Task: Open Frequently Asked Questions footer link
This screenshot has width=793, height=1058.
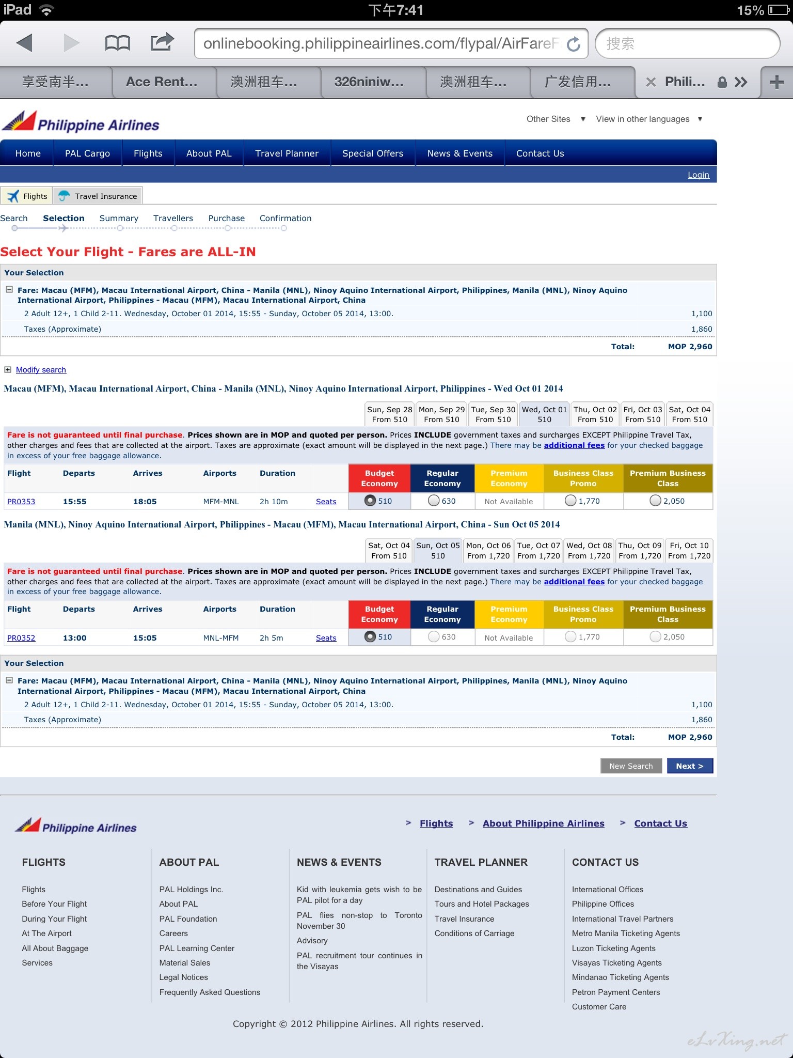Action: 210,992
